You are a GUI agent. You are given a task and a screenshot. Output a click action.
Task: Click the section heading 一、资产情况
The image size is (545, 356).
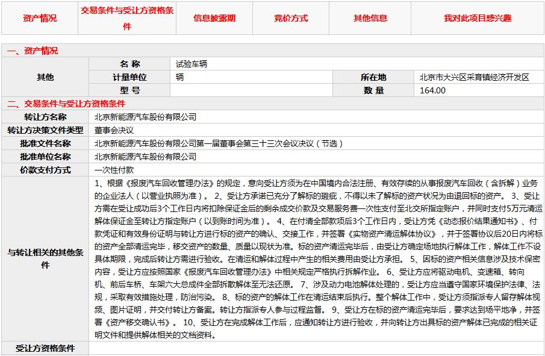(x=33, y=51)
